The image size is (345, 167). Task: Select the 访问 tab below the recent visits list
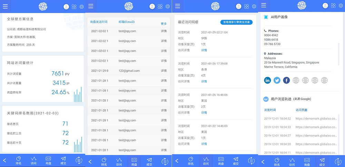(x=206, y=161)
